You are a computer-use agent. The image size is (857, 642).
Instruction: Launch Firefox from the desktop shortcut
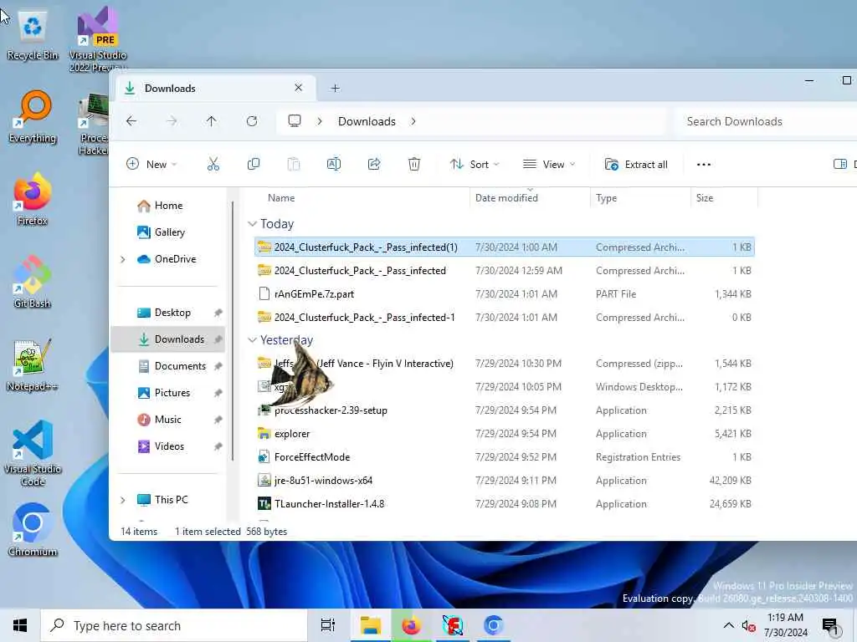point(33,199)
